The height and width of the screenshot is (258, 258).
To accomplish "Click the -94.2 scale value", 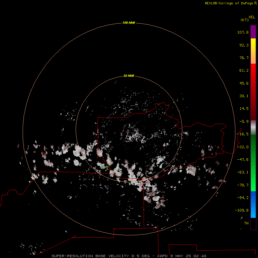I will 243,198.
